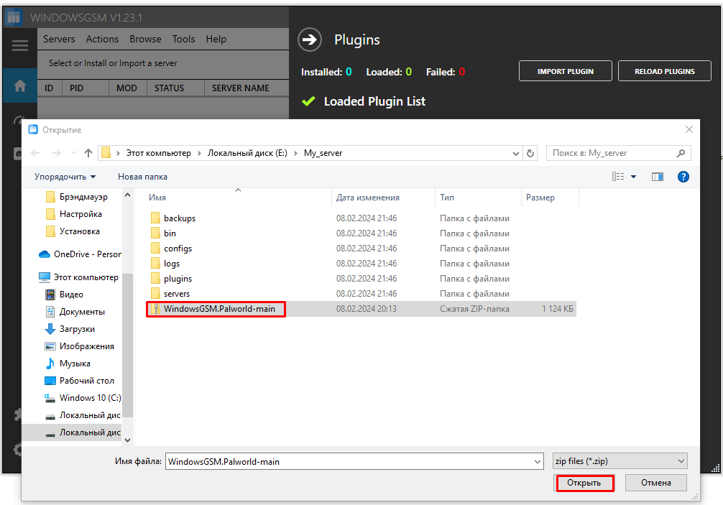Sort by Дата изменения column
This screenshot has width=723, height=505.
[x=383, y=198]
